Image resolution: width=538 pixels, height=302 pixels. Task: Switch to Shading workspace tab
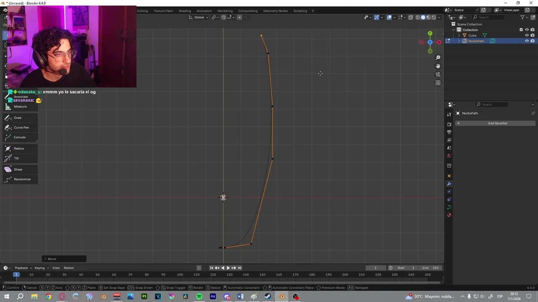185,11
